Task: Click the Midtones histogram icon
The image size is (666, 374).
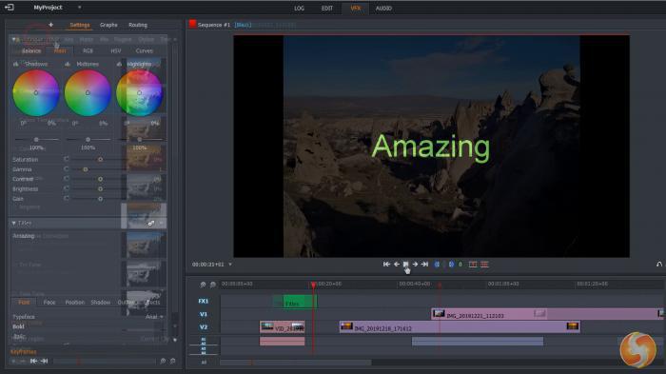Action: coord(68,64)
